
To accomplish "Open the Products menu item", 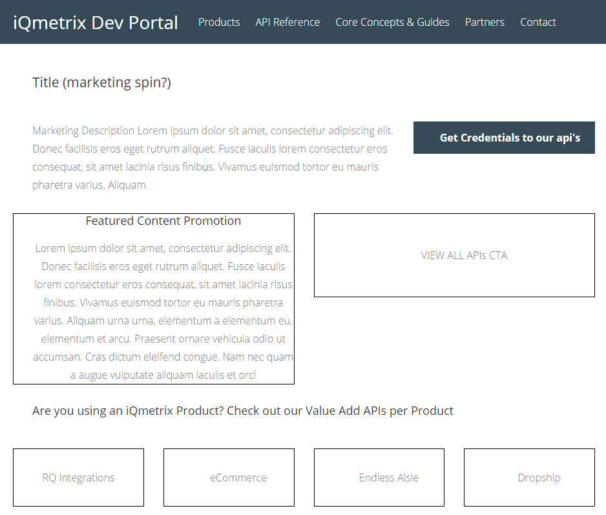I will point(219,23).
